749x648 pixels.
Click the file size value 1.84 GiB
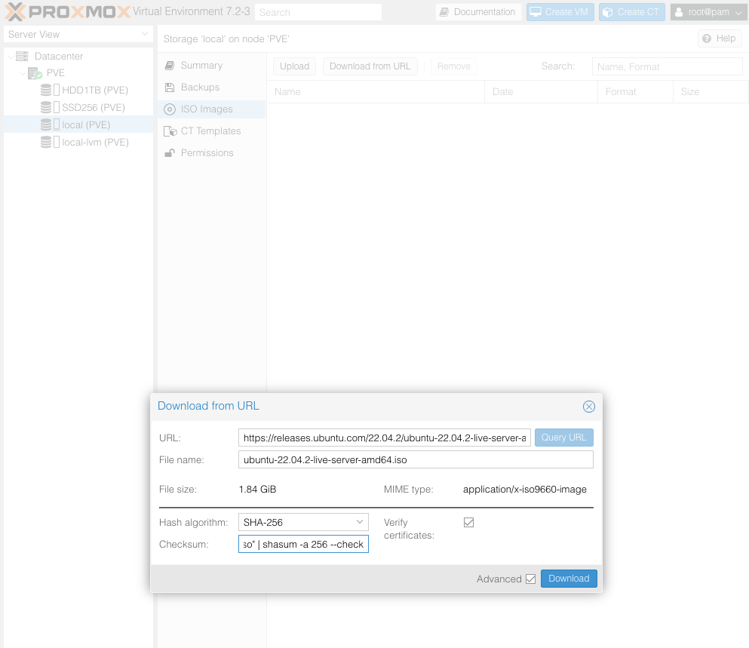(257, 490)
